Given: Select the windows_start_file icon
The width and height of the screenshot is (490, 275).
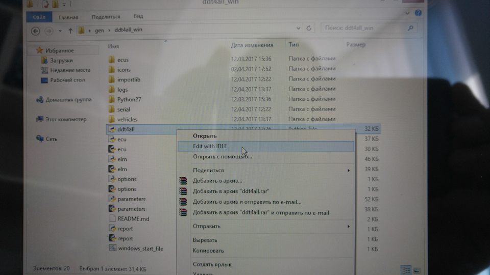Looking at the screenshot, I should [113, 248].
